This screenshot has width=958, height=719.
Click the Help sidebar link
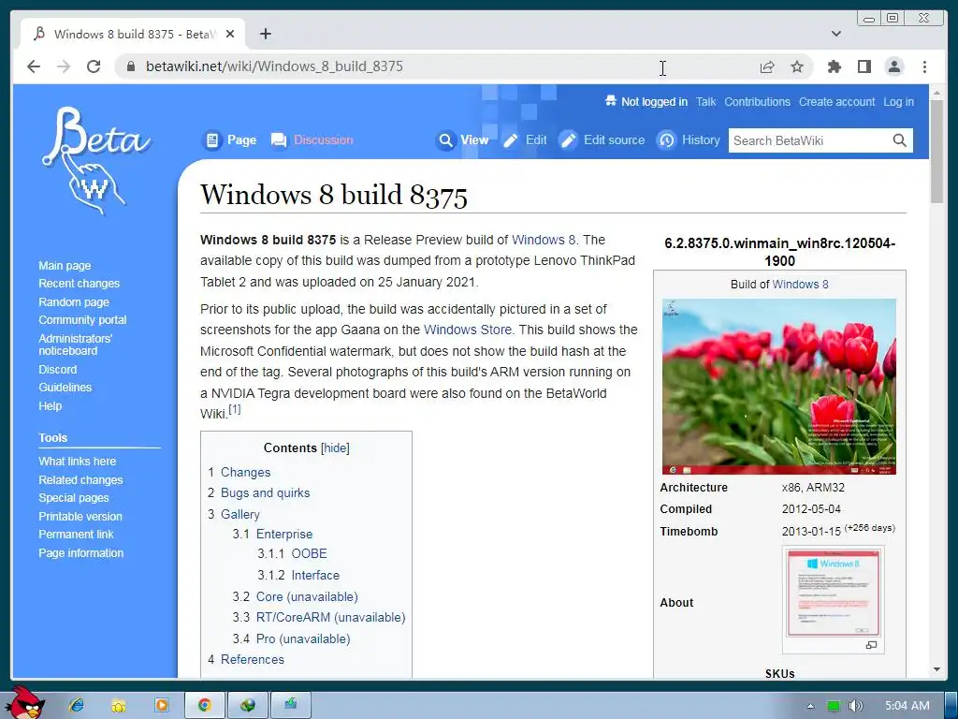pyautogui.click(x=51, y=406)
